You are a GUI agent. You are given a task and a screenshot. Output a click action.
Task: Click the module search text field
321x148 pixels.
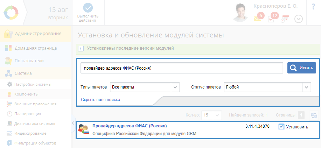click(x=182, y=68)
